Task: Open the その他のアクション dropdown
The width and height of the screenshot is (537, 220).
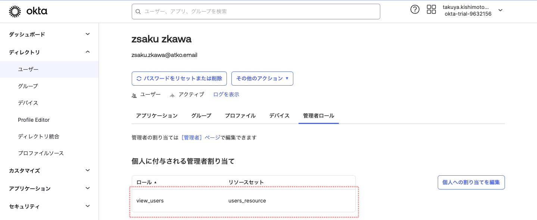Action: [x=262, y=78]
